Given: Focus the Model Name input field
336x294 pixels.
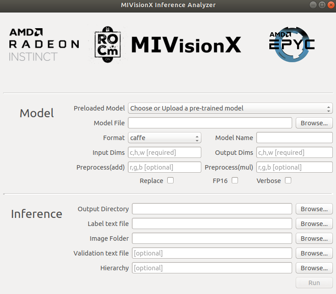Looking at the screenshot, I should (x=294, y=137).
